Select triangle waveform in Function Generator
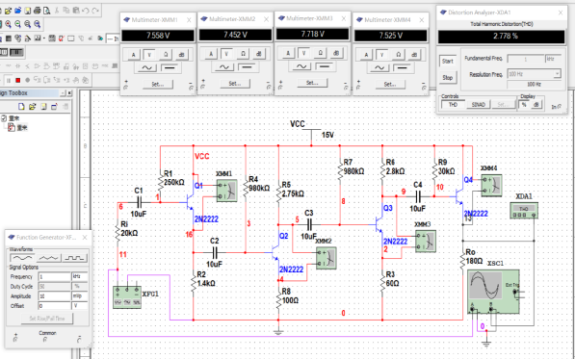Viewport: 575px width, 359px height. pyautogui.click(x=48, y=258)
